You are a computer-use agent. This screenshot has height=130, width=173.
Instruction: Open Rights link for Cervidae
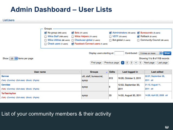point(36,89)
